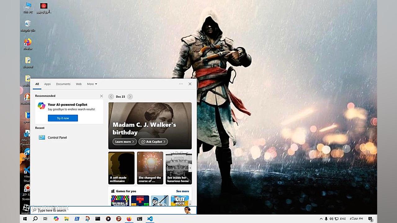Open the media player taskbar icon
The image size is (397, 223).
pyautogui.click(x=108, y=219)
